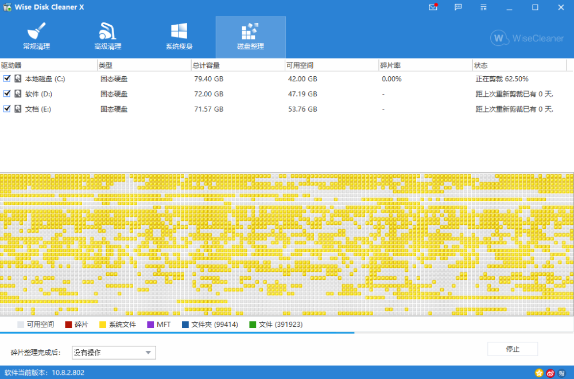
Task: Sort by the 总计容量 column header
Action: click(x=238, y=65)
